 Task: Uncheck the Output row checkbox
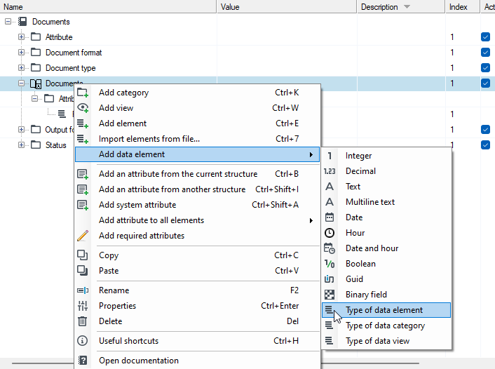pyautogui.click(x=485, y=130)
